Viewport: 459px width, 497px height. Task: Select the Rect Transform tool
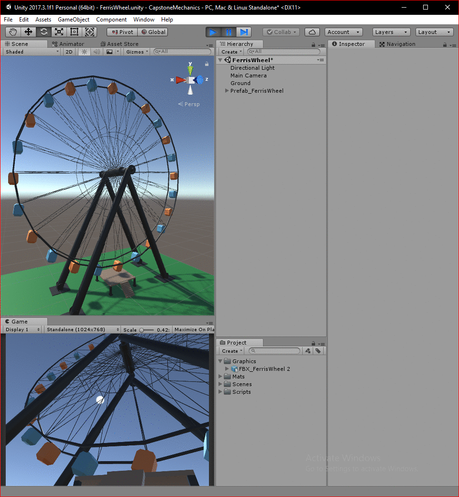click(74, 32)
